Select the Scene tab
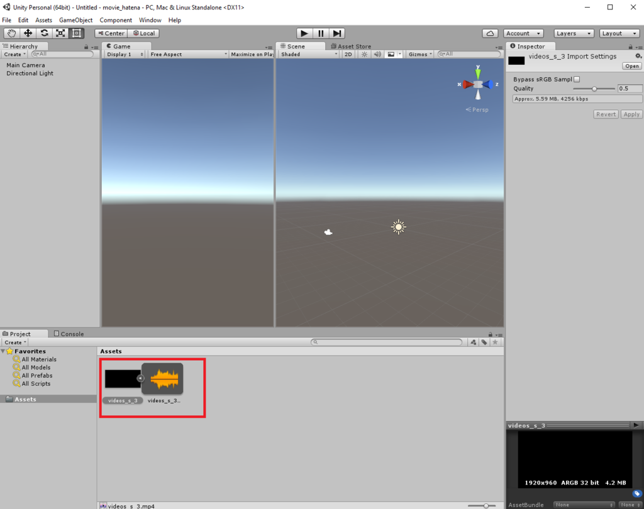The height and width of the screenshot is (509, 644). (x=300, y=47)
